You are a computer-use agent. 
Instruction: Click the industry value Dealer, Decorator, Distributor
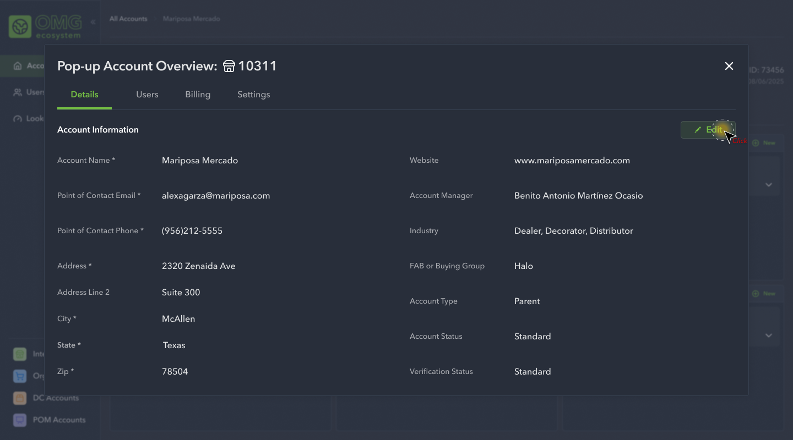point(574,231)
